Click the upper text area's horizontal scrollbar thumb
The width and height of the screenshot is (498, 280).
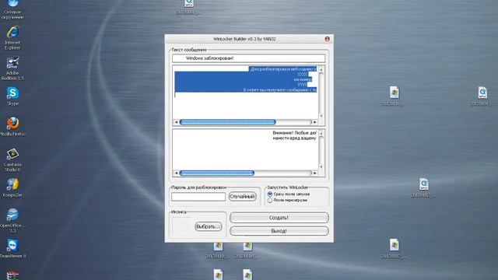(x=227, y=122)
